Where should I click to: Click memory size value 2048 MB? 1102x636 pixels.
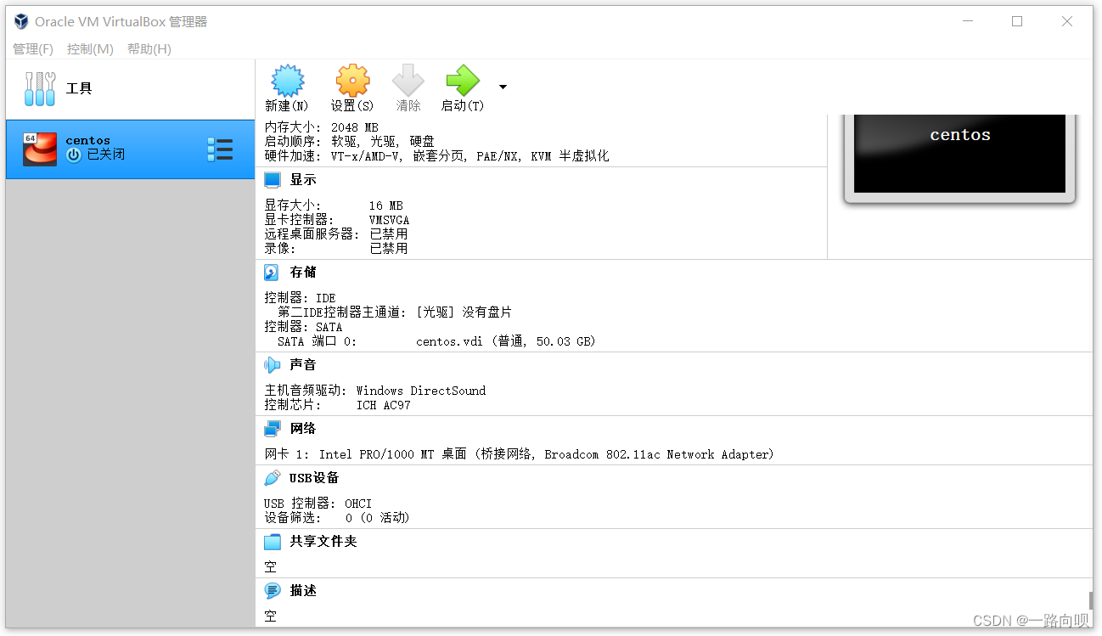click(x=355, y=127)
